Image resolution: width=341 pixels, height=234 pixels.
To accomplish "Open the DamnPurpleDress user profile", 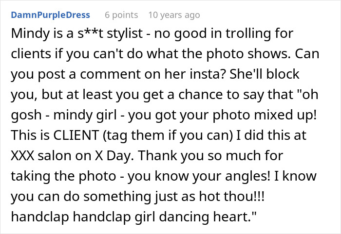I will 51,15.
